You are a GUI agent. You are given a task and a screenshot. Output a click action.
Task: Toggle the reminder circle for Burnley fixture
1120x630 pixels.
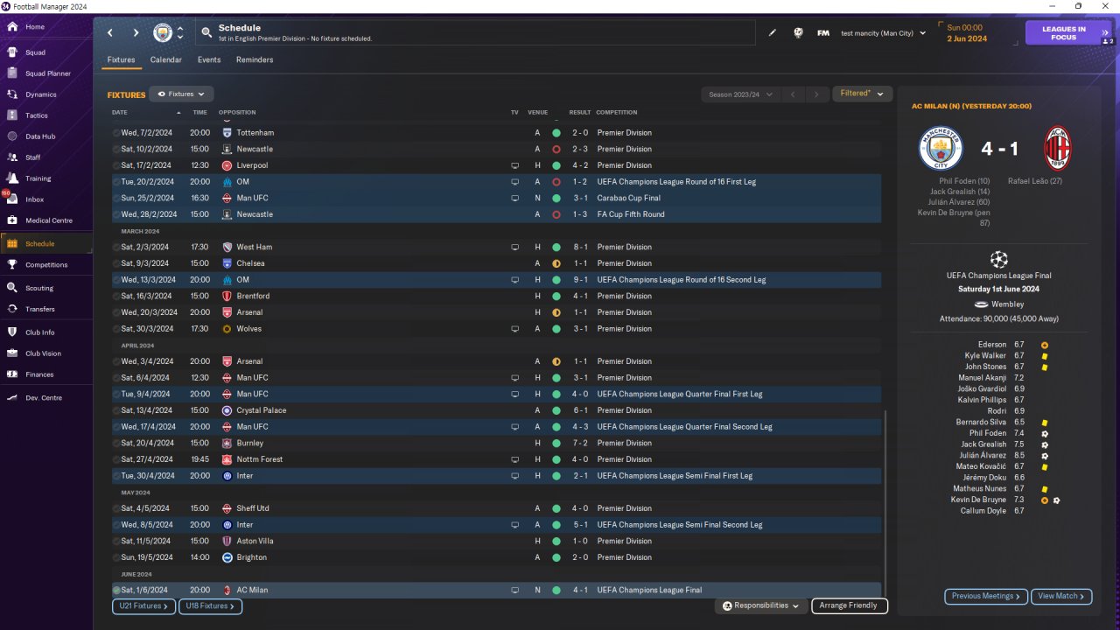(x=116, y=444)
